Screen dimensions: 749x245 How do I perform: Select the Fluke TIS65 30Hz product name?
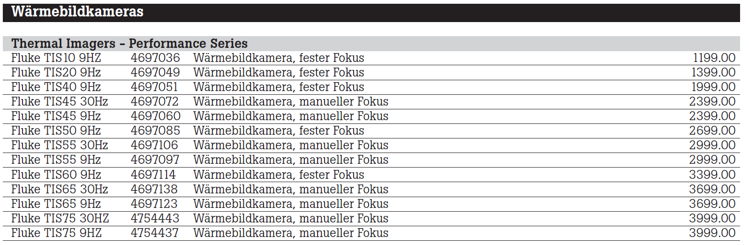(60, 190)
